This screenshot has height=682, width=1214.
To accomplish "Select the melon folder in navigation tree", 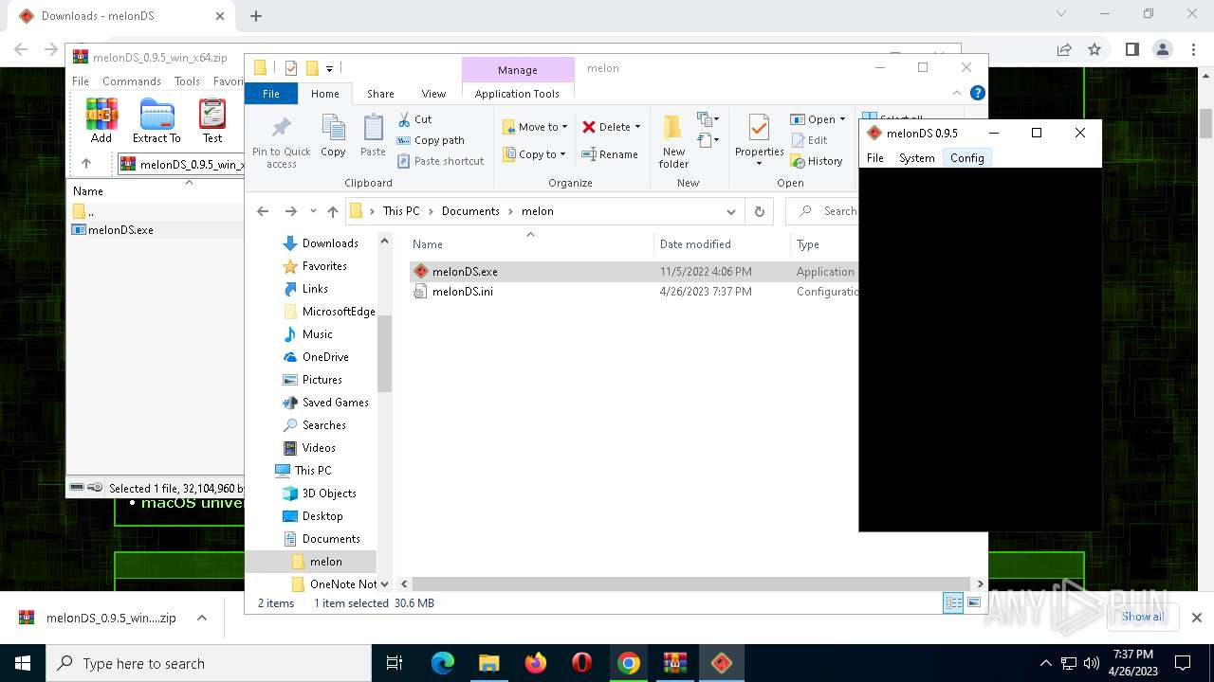I will [325, 562].
